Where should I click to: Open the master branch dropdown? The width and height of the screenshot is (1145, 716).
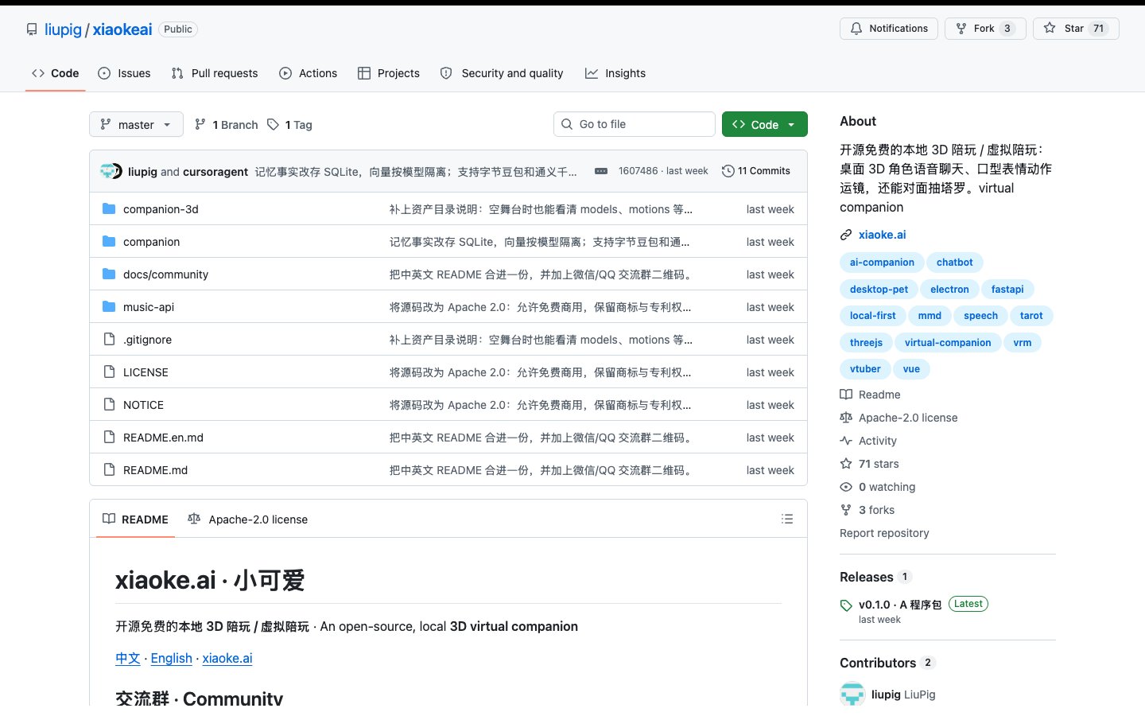(x=136, y=125)
